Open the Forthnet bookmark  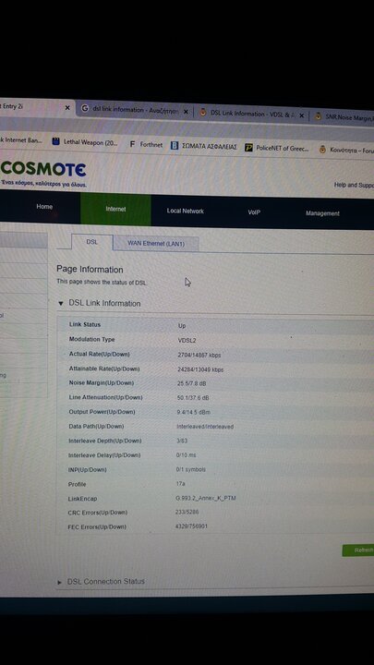[x=146, y=145]
